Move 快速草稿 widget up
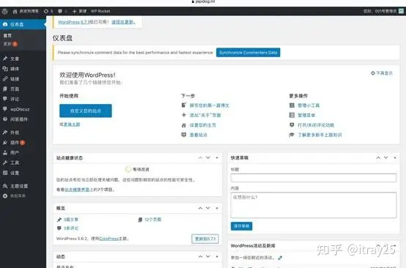The width and height of the screenshot is (406, 268). 378,157
